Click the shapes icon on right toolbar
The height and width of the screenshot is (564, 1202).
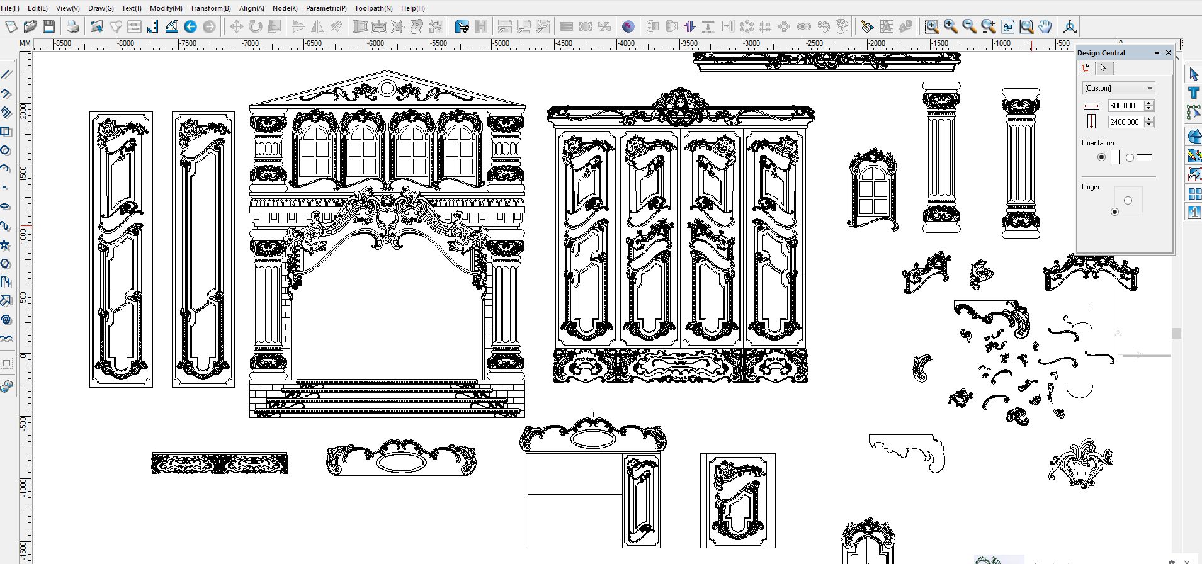coord(1194,137)
